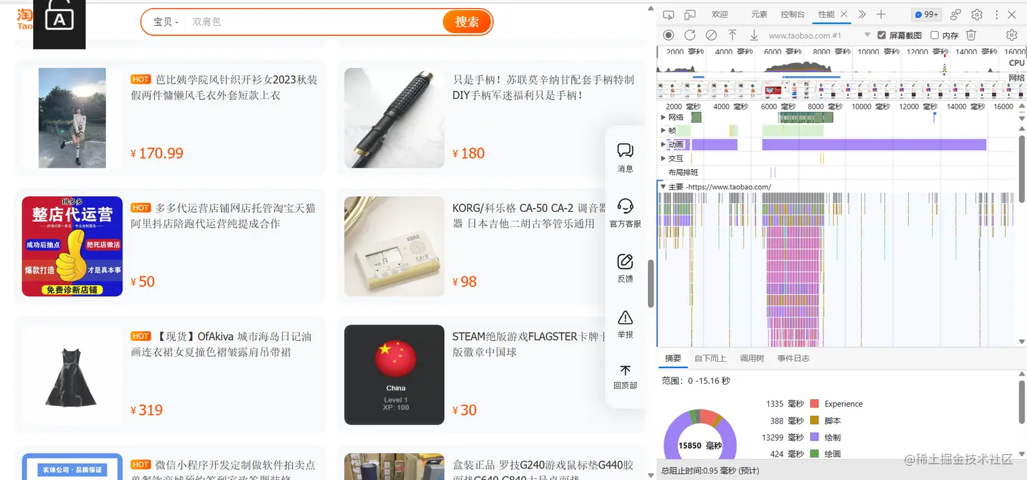Click the 脚本 scripting legend swatch
This screenshot has height=480, width=1027.
tap(814, 421)
